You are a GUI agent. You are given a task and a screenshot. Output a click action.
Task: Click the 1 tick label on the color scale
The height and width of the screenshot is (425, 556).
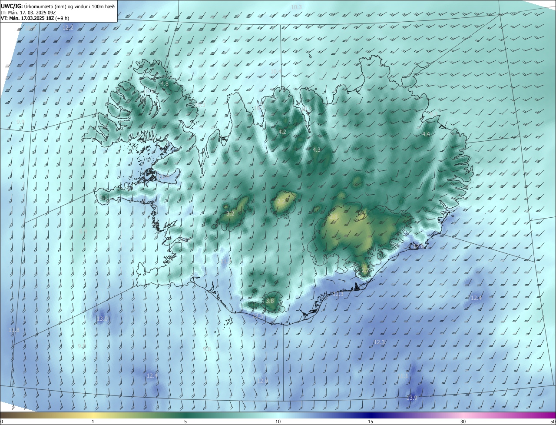(x=93, y=422)
